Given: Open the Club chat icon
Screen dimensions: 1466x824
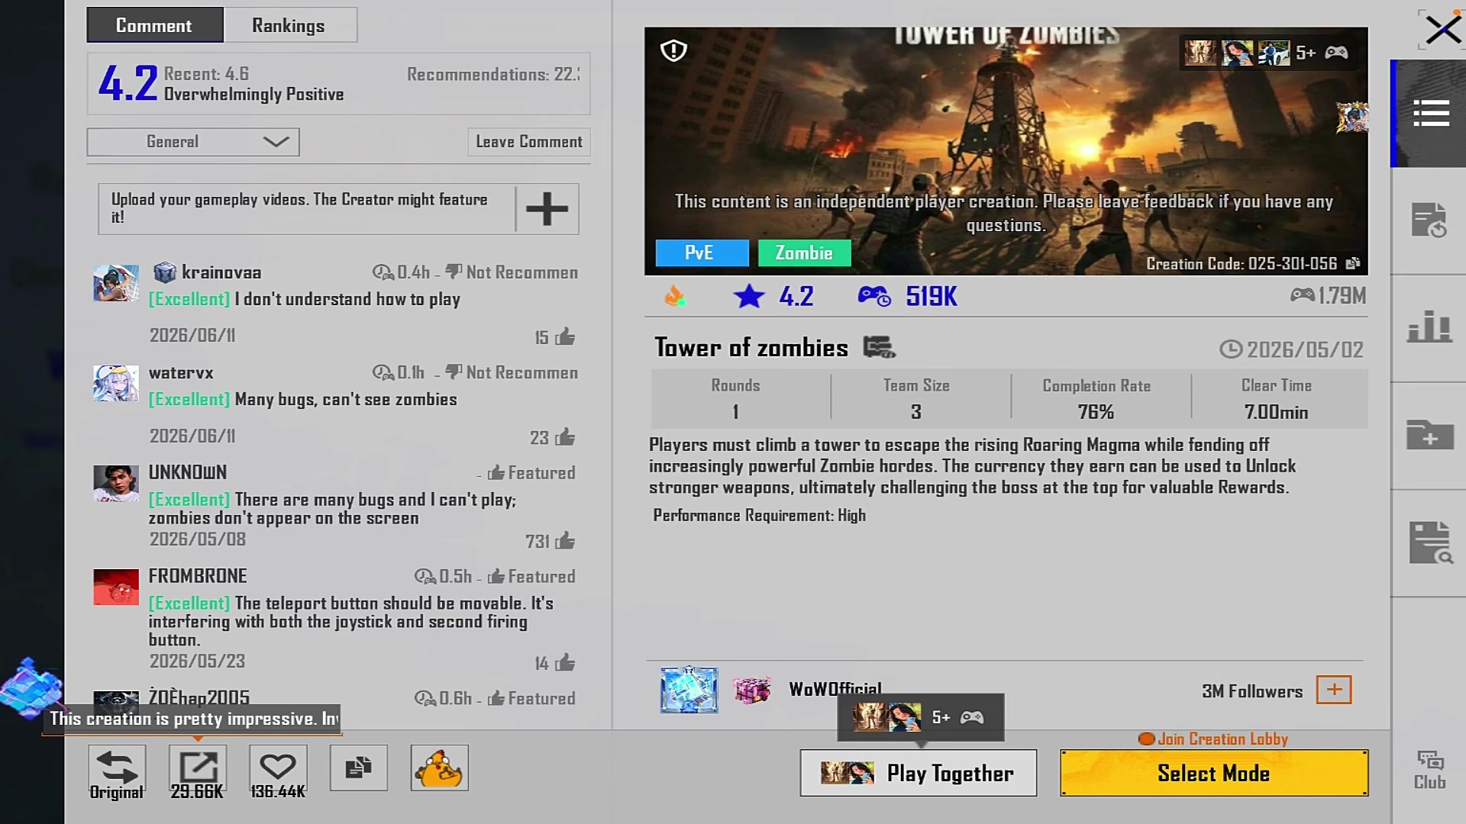Looking at the screenshot, I should click(1429, 770).
